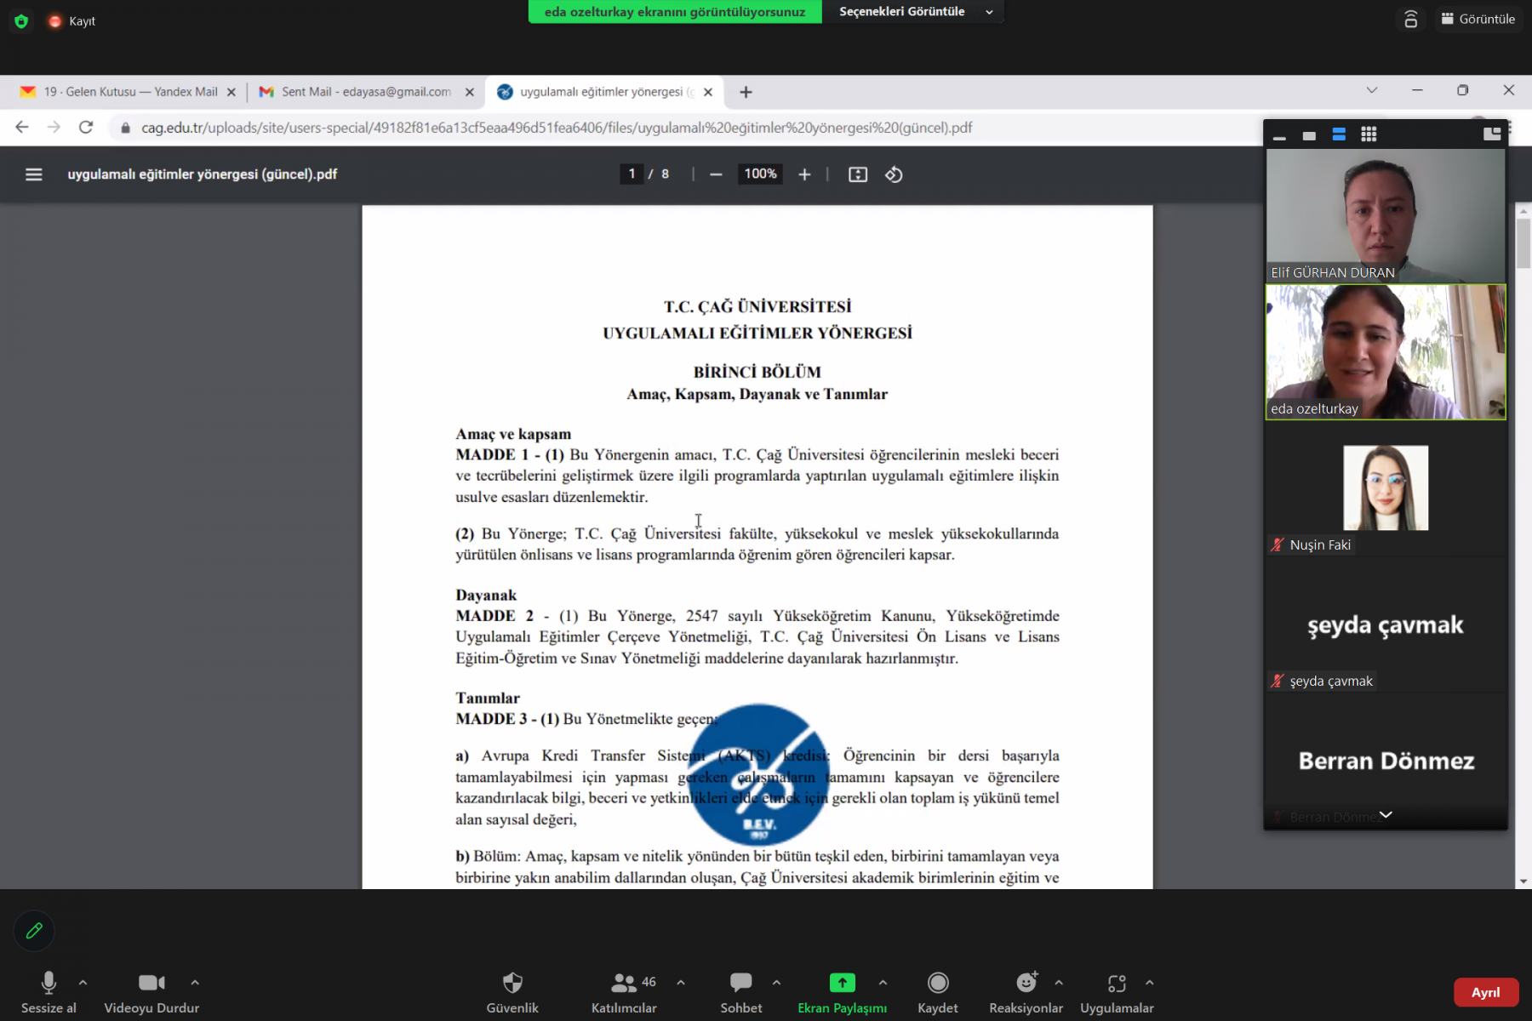Image resolution: width=1532 pixels, height=1021 pixels.
Task: Open the Sohbet chat panel
Action: (741, 993)
